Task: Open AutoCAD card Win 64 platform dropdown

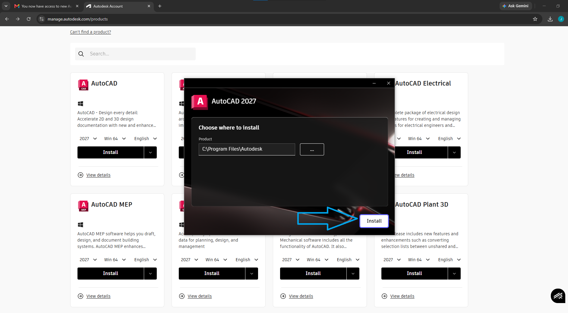Action: [x=115, y=139]
